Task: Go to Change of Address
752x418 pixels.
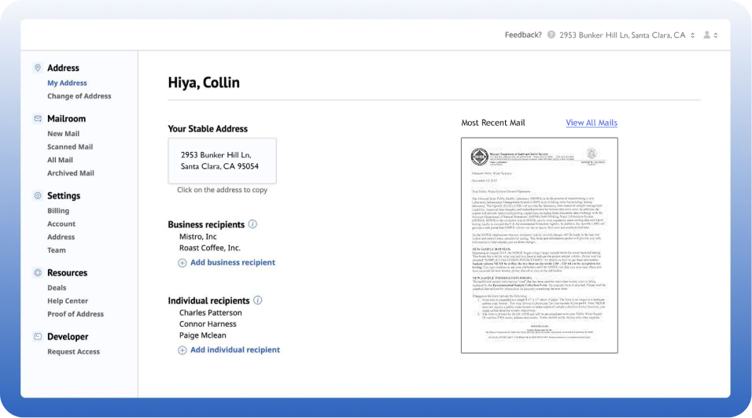Action: point(79,96)
